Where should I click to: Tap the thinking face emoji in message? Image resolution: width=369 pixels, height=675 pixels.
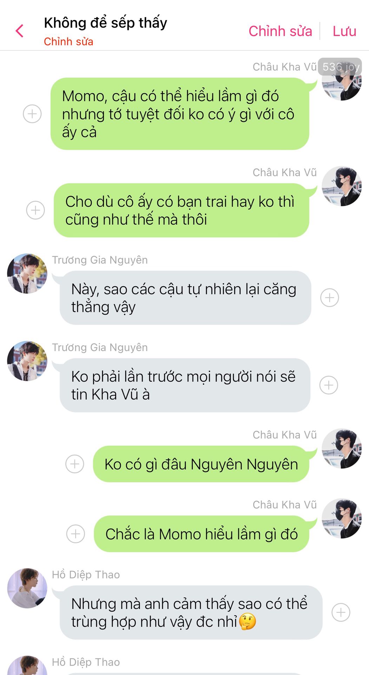point(248,622)
